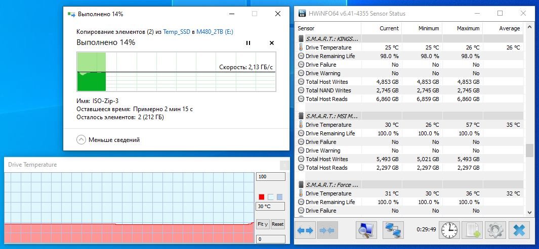This screenshot has width=539, height=249.
Task: Click the scrollbar down arrow in HWiNFO
Action: [x=530, y=212]
